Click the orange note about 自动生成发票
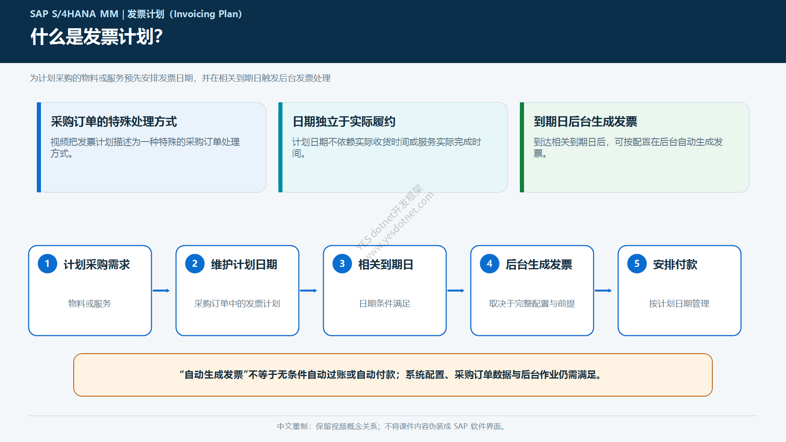This screenshot has height=442, width=786. pos(393,375)
